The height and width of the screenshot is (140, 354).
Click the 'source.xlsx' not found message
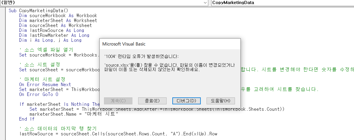click(170, 67)
